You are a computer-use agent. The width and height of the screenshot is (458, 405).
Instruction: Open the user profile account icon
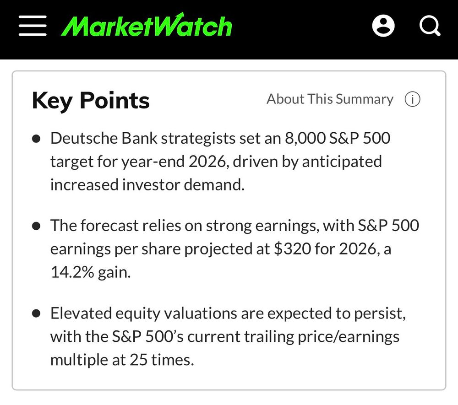pos(383,25)
